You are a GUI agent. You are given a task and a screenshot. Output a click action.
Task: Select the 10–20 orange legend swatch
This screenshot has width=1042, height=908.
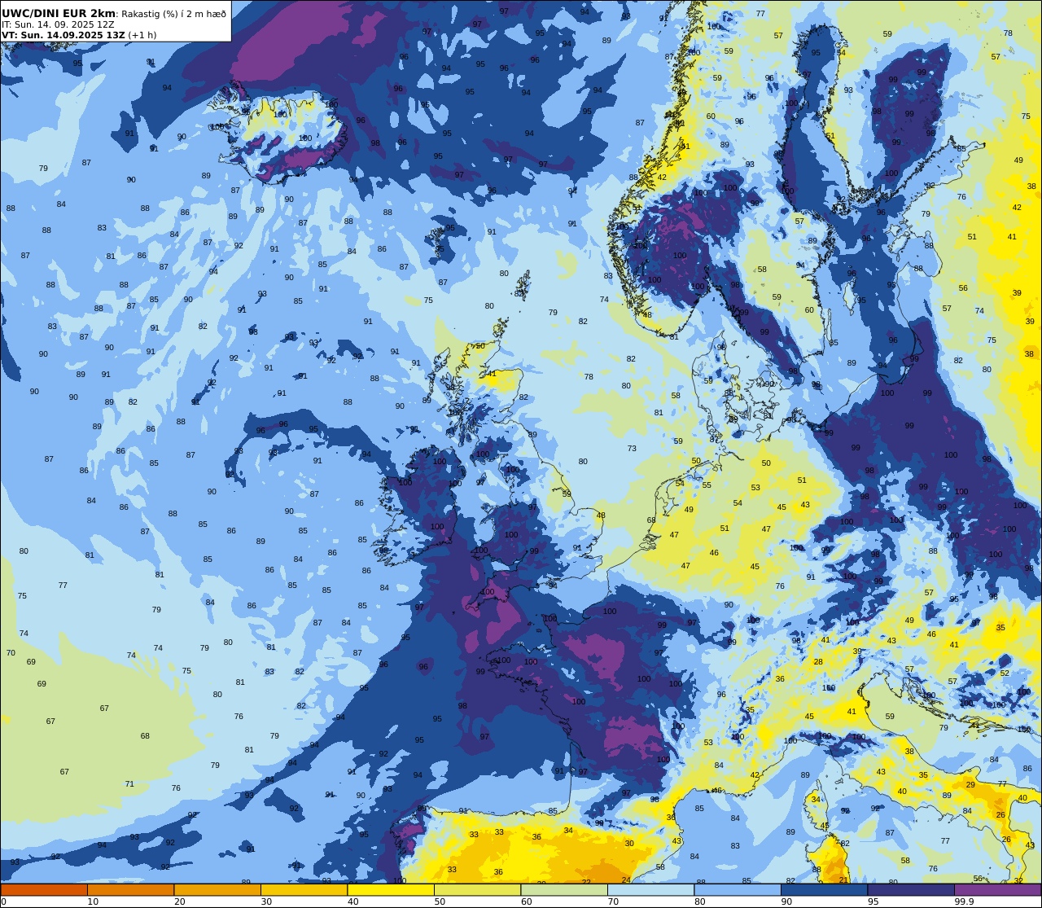pos(130,890)
